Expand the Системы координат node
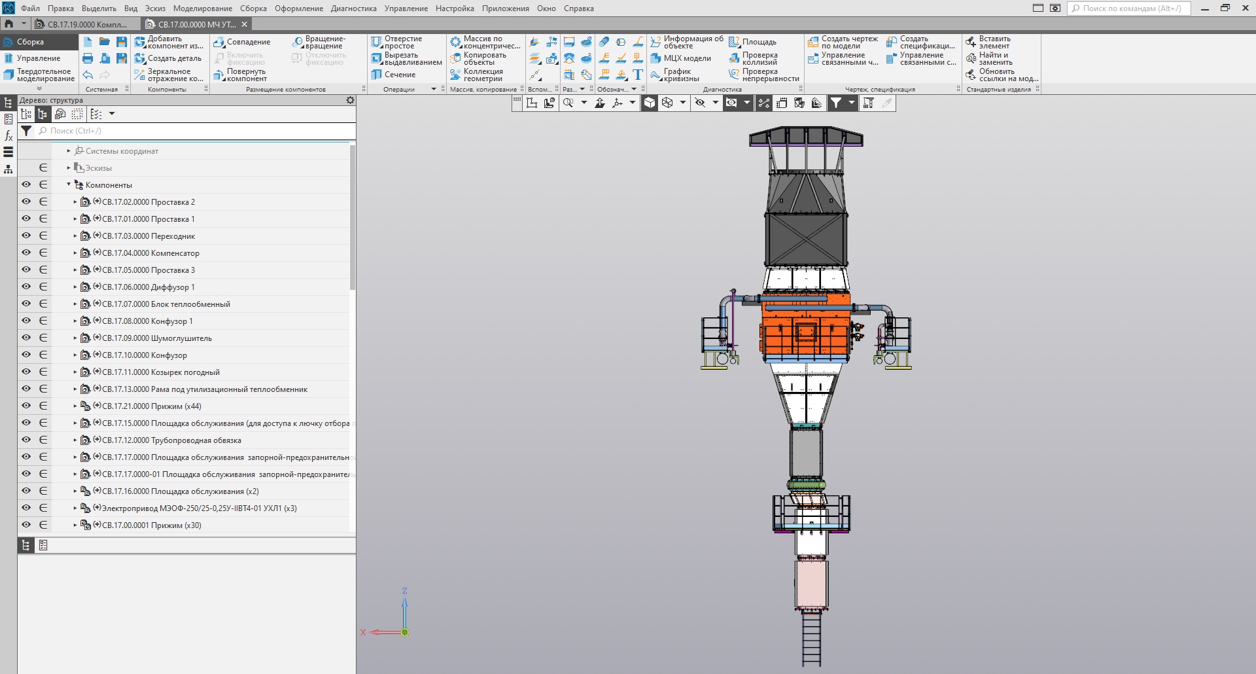Viewport: 1256px width, 674px height. 69,151
